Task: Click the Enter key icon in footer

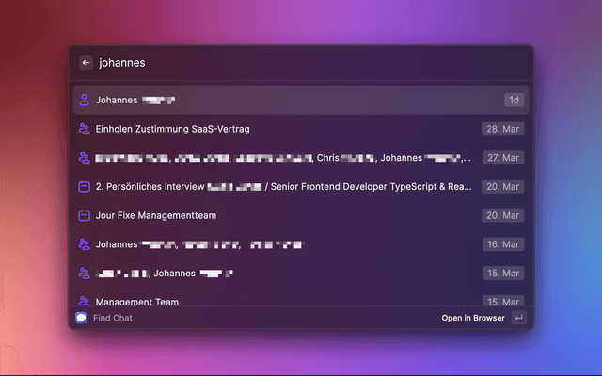Action: [x=518, y=318]
